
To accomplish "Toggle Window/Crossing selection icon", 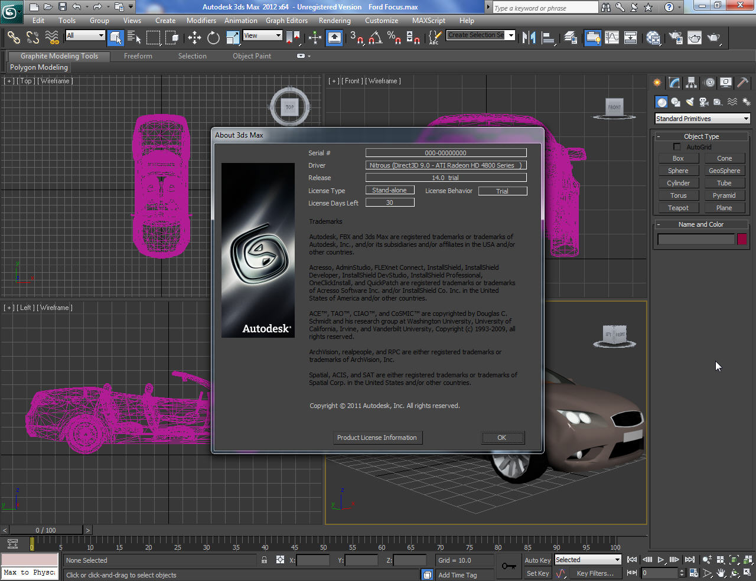I will pyautogui.click(x=172, y=38).
